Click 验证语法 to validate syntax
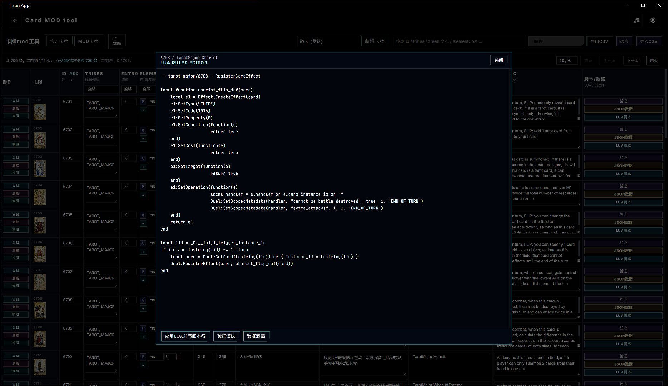 [x=226, y=336]
